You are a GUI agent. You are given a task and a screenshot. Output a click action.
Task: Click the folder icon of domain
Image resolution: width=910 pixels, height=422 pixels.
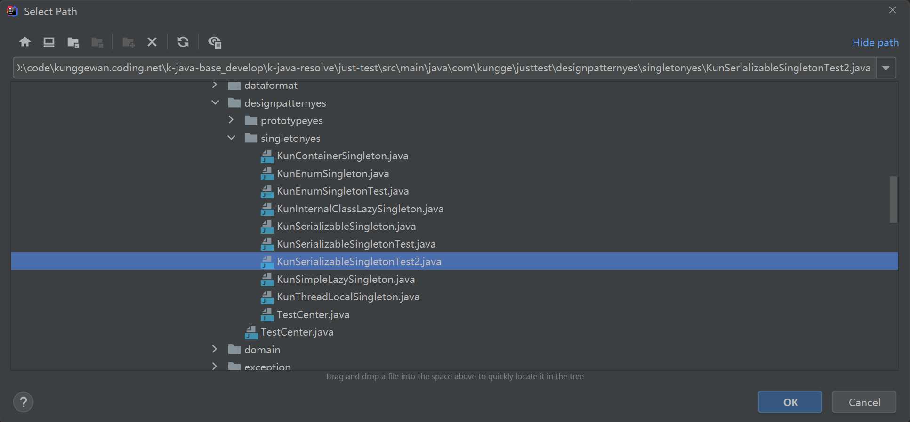pos(234,350)
